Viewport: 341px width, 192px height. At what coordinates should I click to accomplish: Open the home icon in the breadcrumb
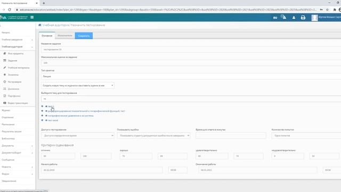[x=40, y=25]
